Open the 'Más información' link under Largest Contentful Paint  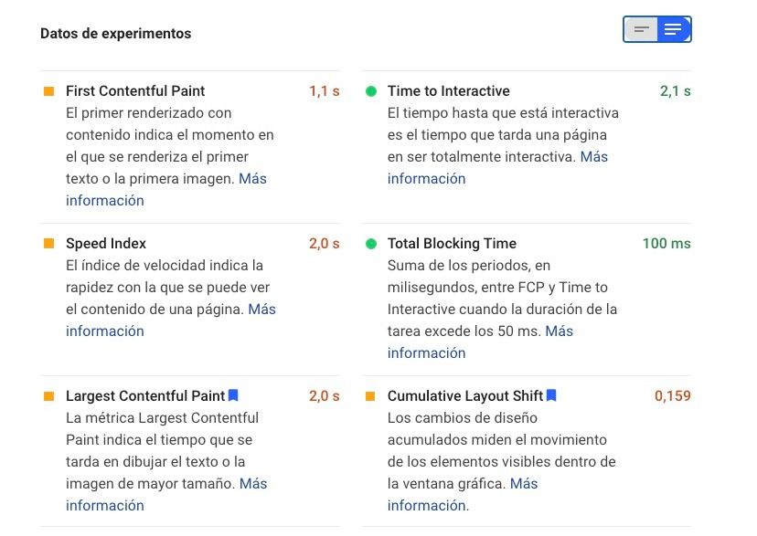tap(105, 505)
